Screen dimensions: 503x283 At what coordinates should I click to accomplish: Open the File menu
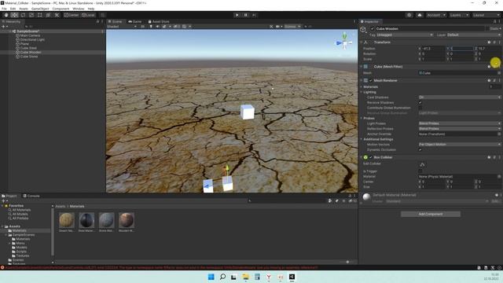(x=4, y=9)
